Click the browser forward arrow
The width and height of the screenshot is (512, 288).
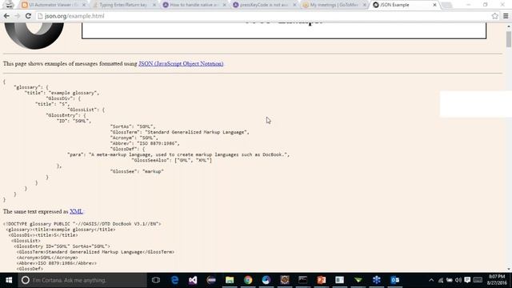18,16
